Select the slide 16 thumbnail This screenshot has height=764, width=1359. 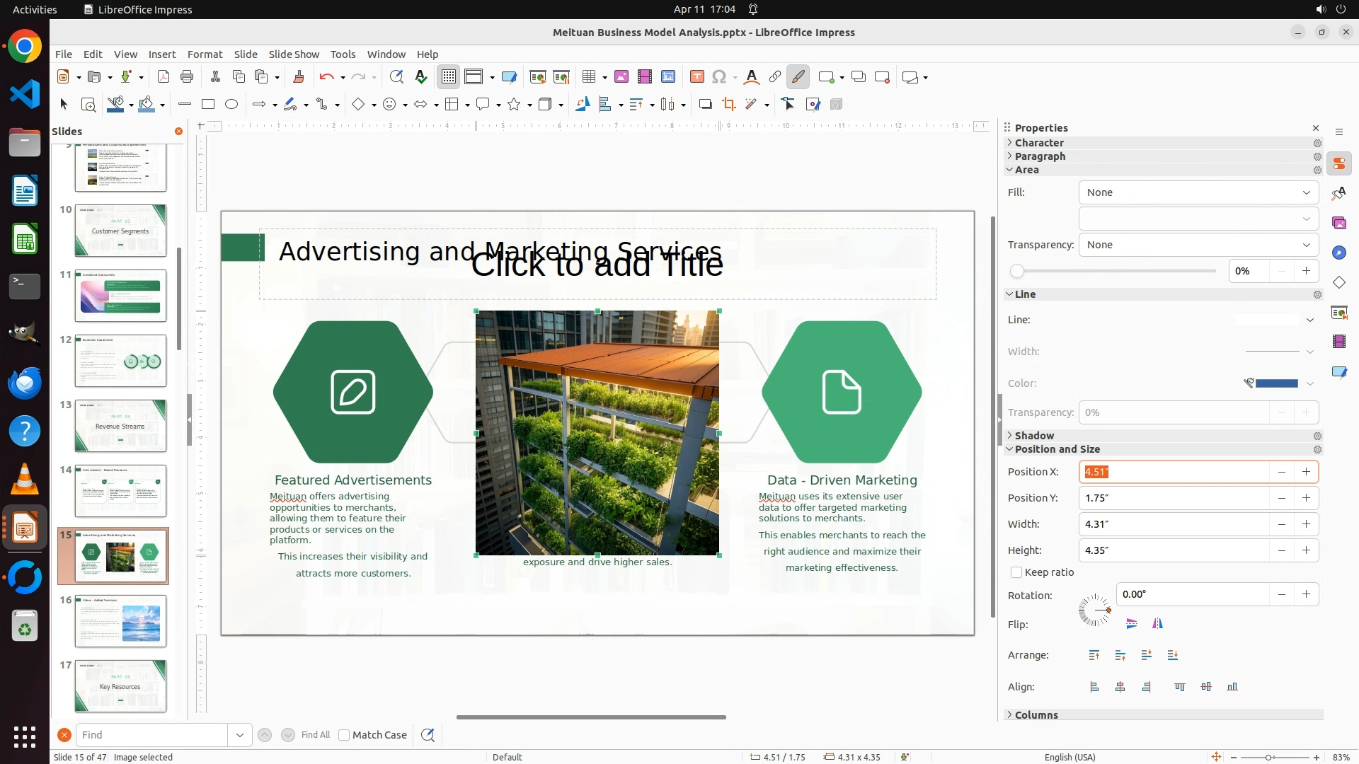coord(120,620)
